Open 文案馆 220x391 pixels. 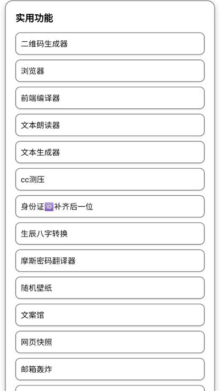click(x=110, y=315)
